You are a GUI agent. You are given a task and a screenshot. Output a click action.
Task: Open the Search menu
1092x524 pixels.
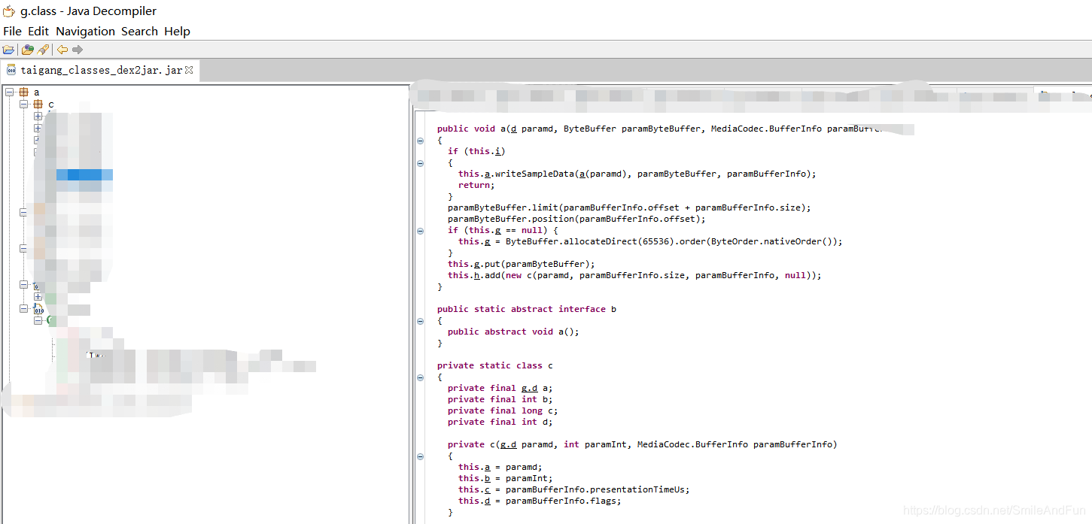point(139,32)
